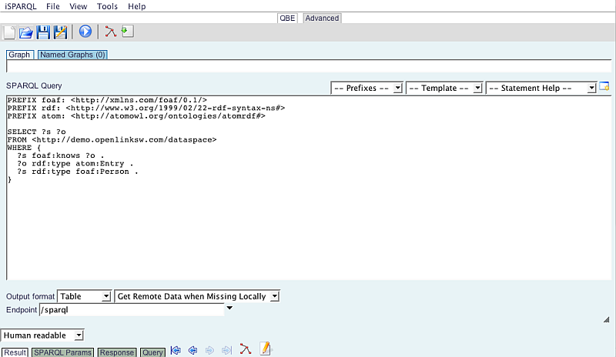Screen dimensions: 616x357
Task: Expand the Endpoint list arrow
Action: click(229, 309)
